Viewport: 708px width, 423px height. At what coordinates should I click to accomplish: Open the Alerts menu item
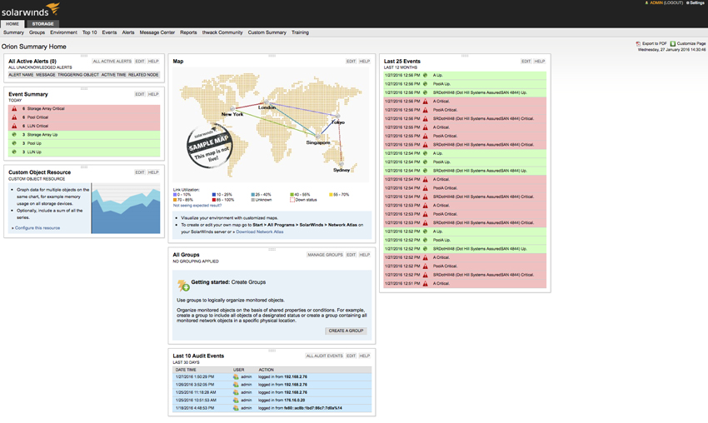pos(128,32)
